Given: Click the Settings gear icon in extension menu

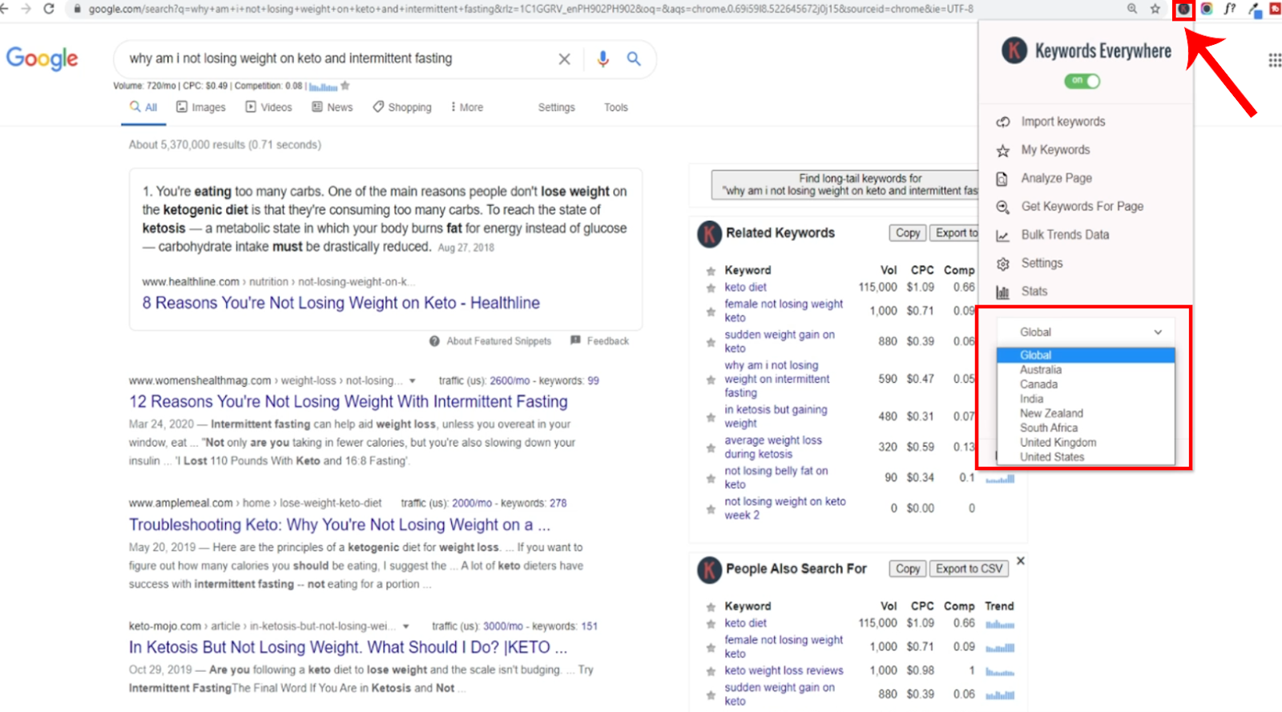Looking at the screenshot, I should (x=1002, y=263).
